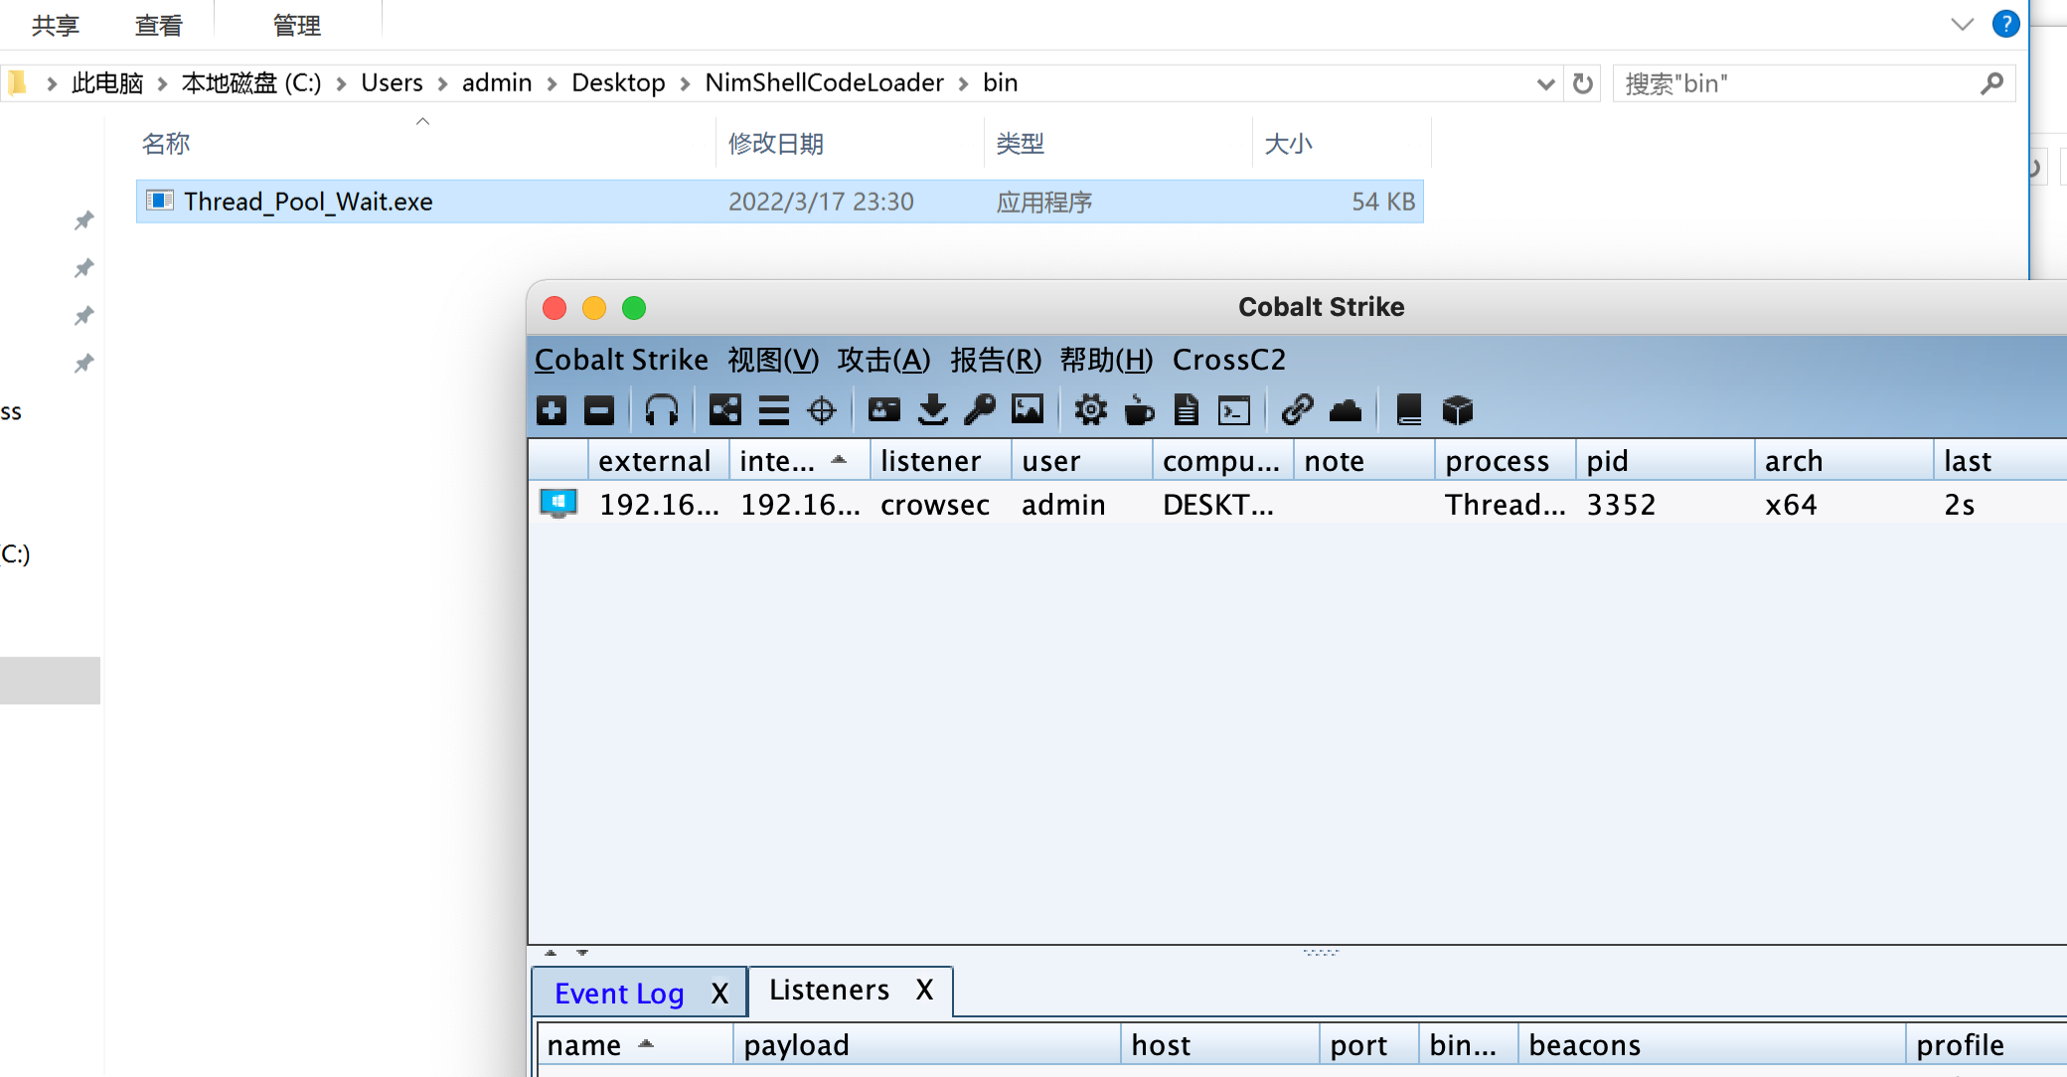
Task: Expand the chevron after NimShellCodeLoader breadcrumb
Action: click(x=963, y=83)
